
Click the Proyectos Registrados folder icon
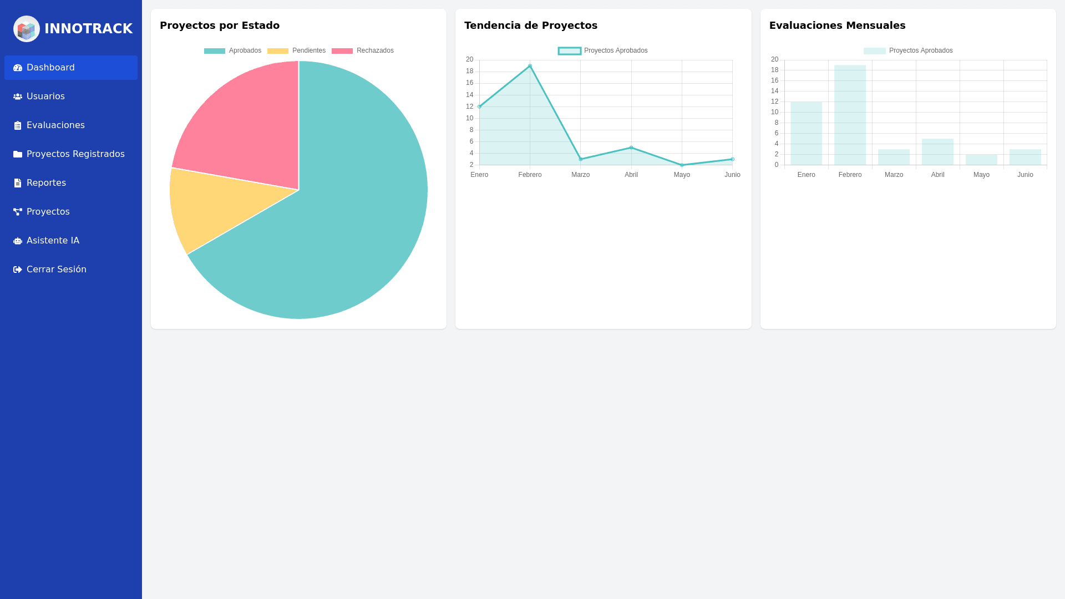point(18,154)
